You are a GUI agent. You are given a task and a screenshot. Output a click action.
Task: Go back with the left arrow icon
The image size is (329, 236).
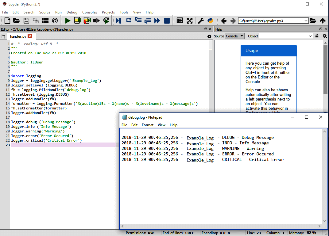224,21
